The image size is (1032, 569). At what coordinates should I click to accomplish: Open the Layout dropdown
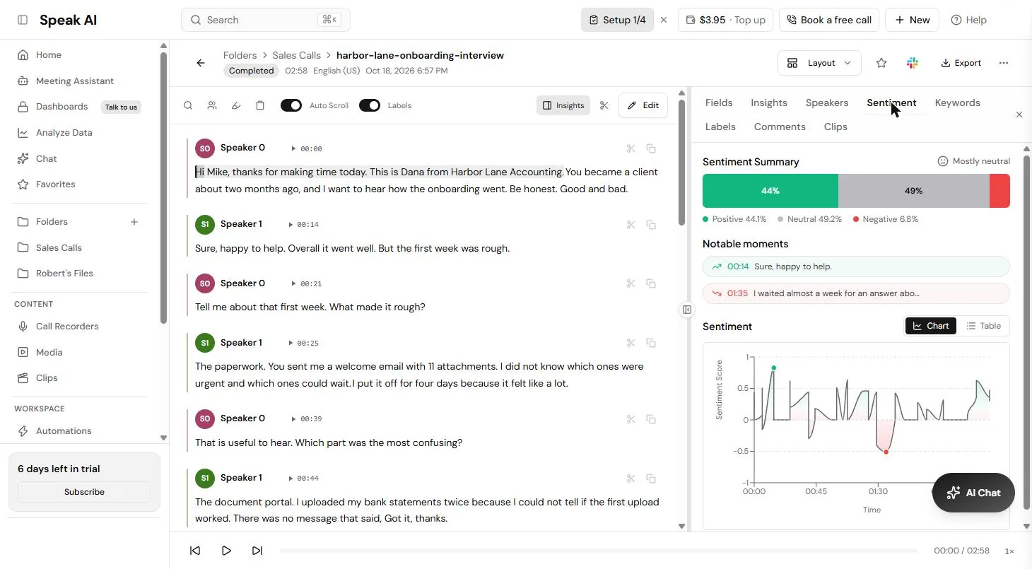[819, 63]
